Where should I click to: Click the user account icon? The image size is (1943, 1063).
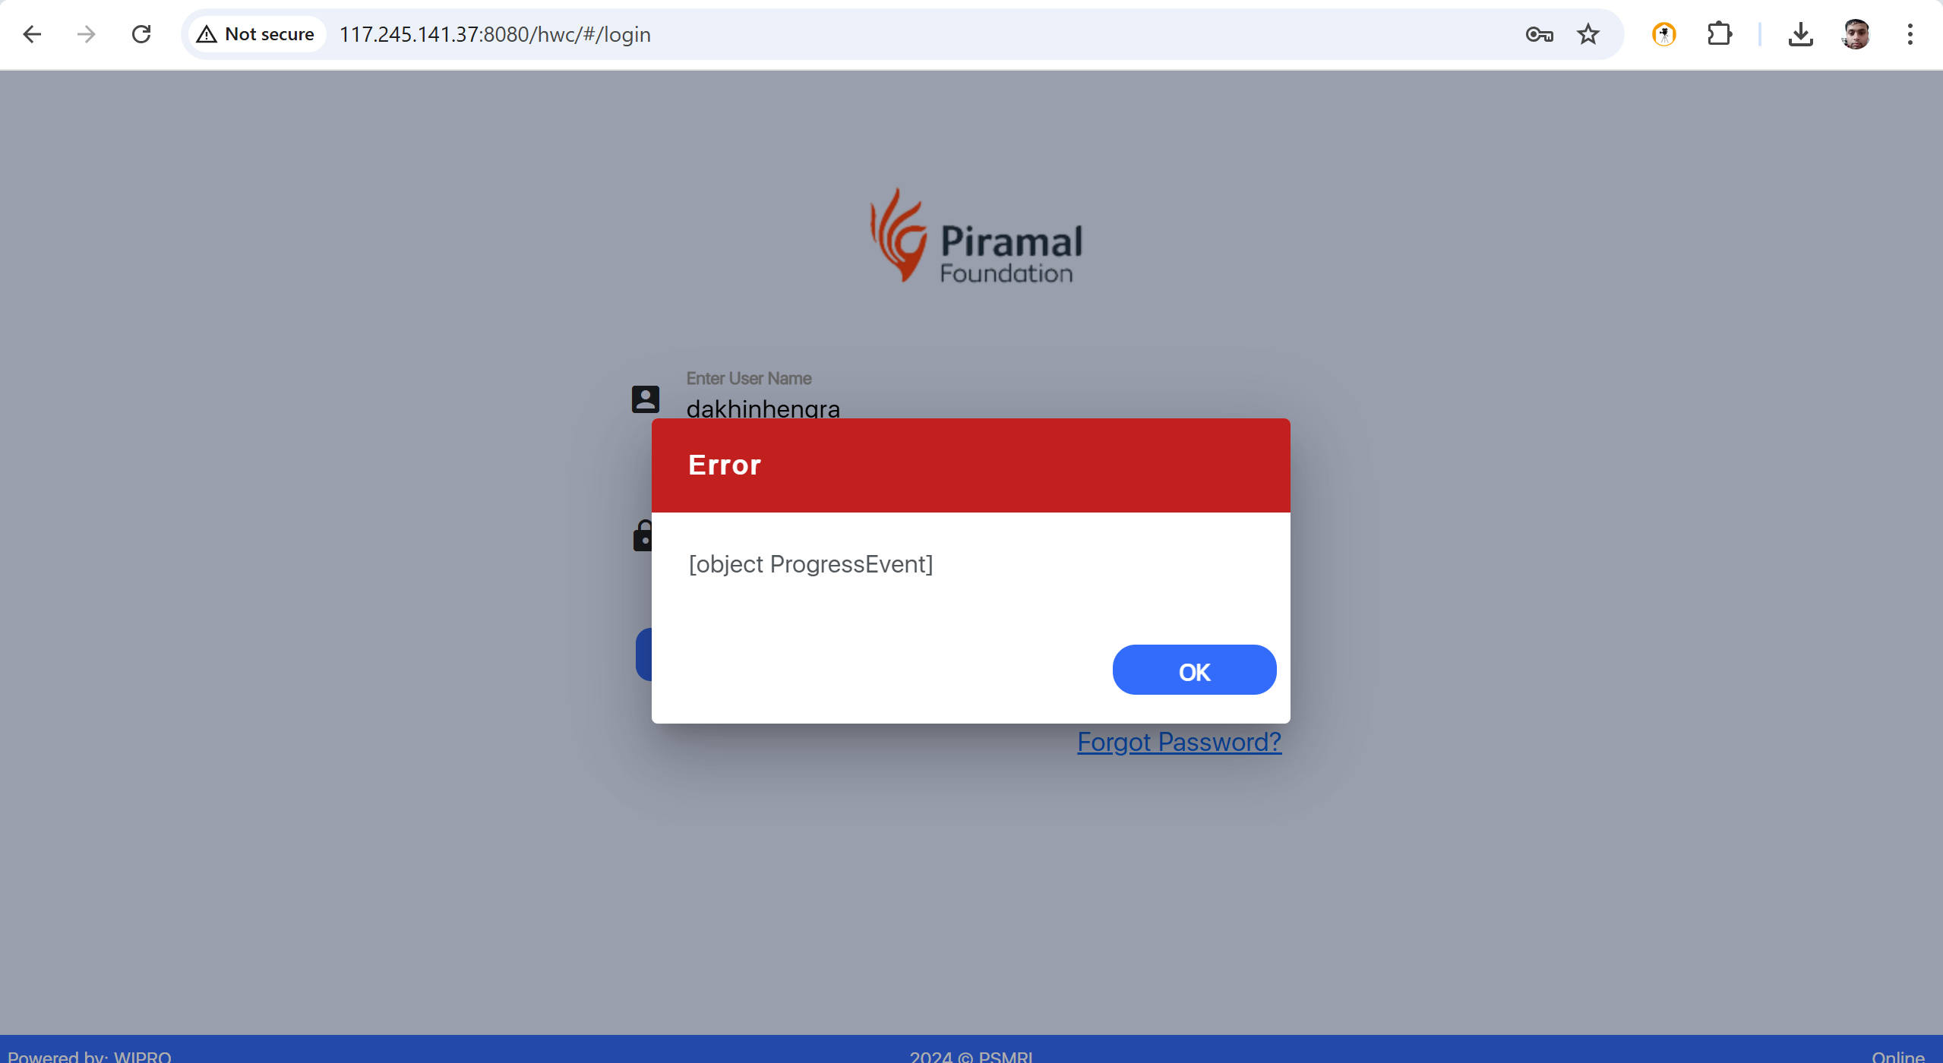[x=646, y=399]
